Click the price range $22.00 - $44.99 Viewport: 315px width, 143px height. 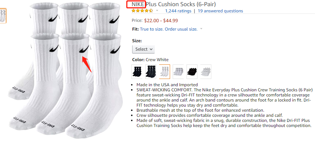161,20
